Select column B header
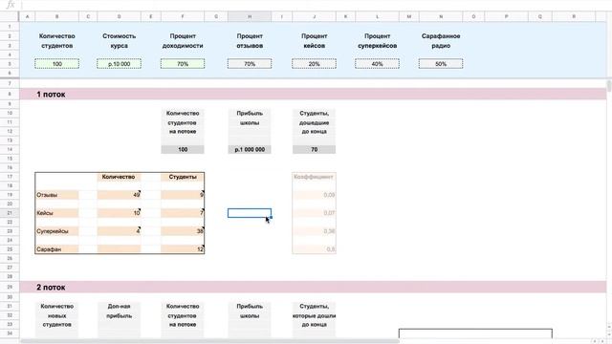The image size is (612, 344). point(57,16)
